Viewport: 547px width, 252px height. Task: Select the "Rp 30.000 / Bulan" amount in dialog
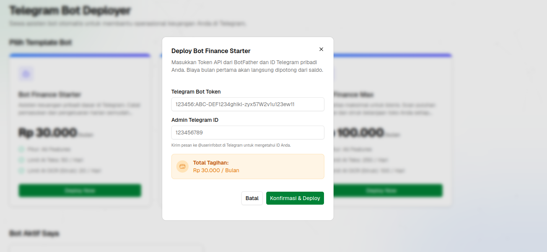pyautogui.click(x=216, y=170)
